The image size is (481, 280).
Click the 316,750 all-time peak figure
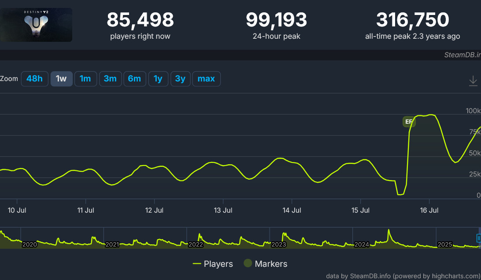click(413, 20)
